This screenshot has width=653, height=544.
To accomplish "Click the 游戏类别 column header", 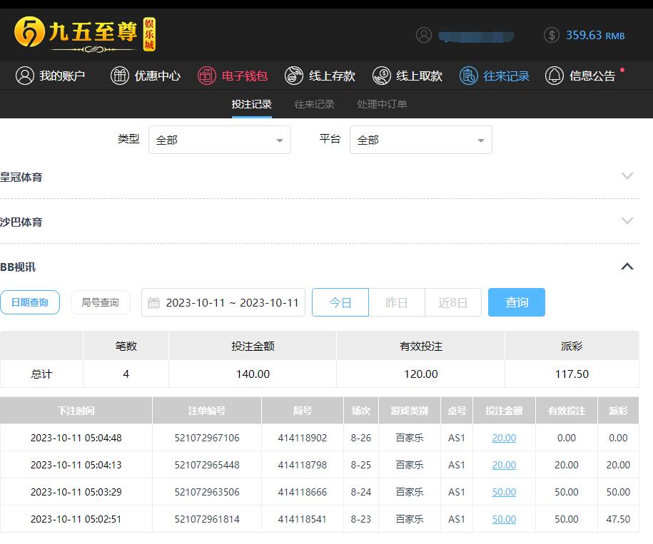I will tap(410, 411).
